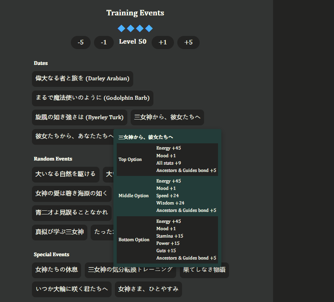Click Mood +1 in the Middle Option
This screenshot has width=334, height=302.
[x=166, y=188]
